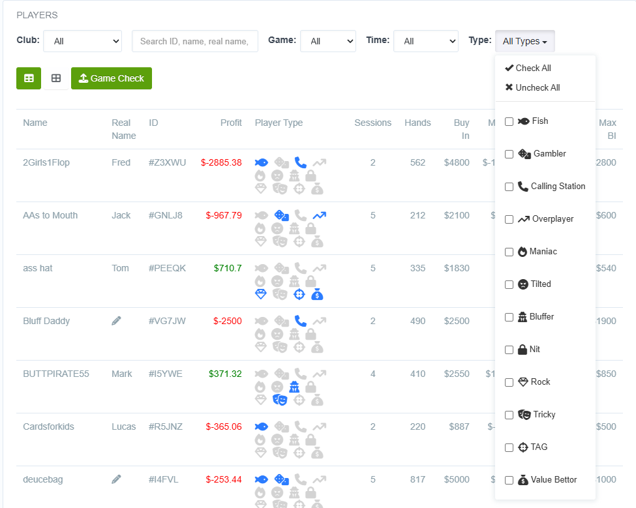Image resolution: width=636 pixels, height=508 pixels.
Task: Click the blue phone icon for Bluff Daddy
Action: (x=301, y=321)
